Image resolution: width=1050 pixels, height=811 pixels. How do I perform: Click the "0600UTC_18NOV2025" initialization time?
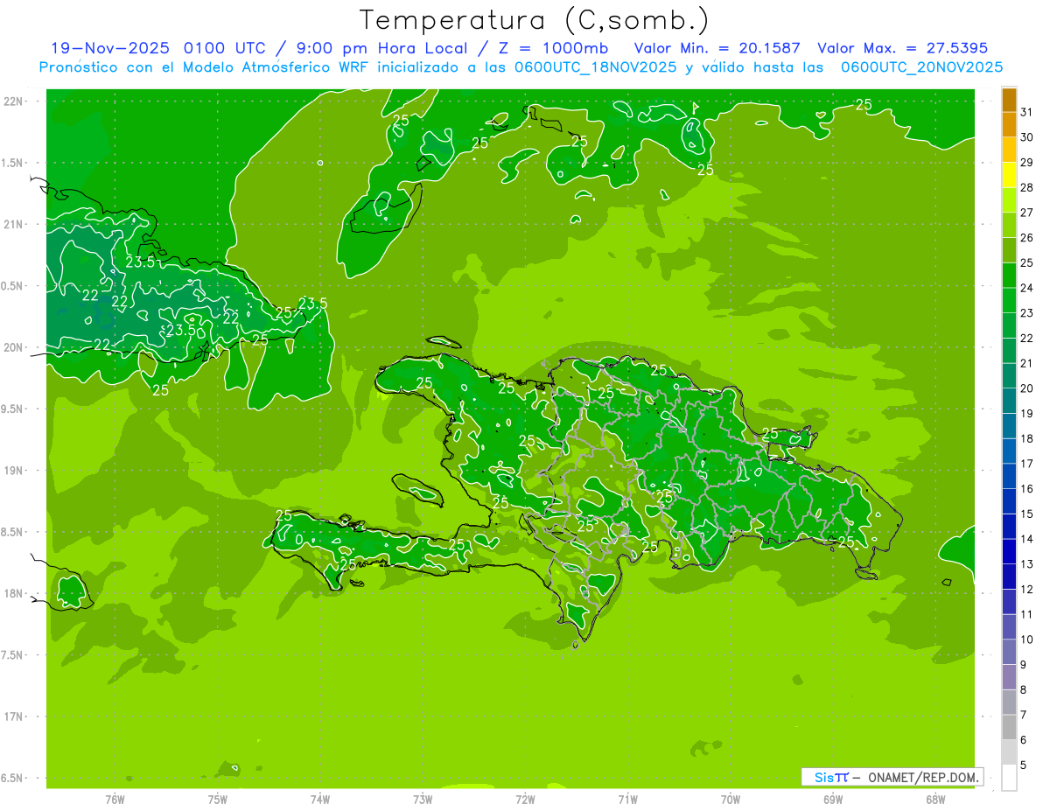(597, 67)
